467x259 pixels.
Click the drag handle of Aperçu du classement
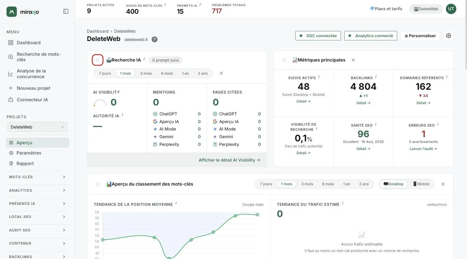click(98, 184)
